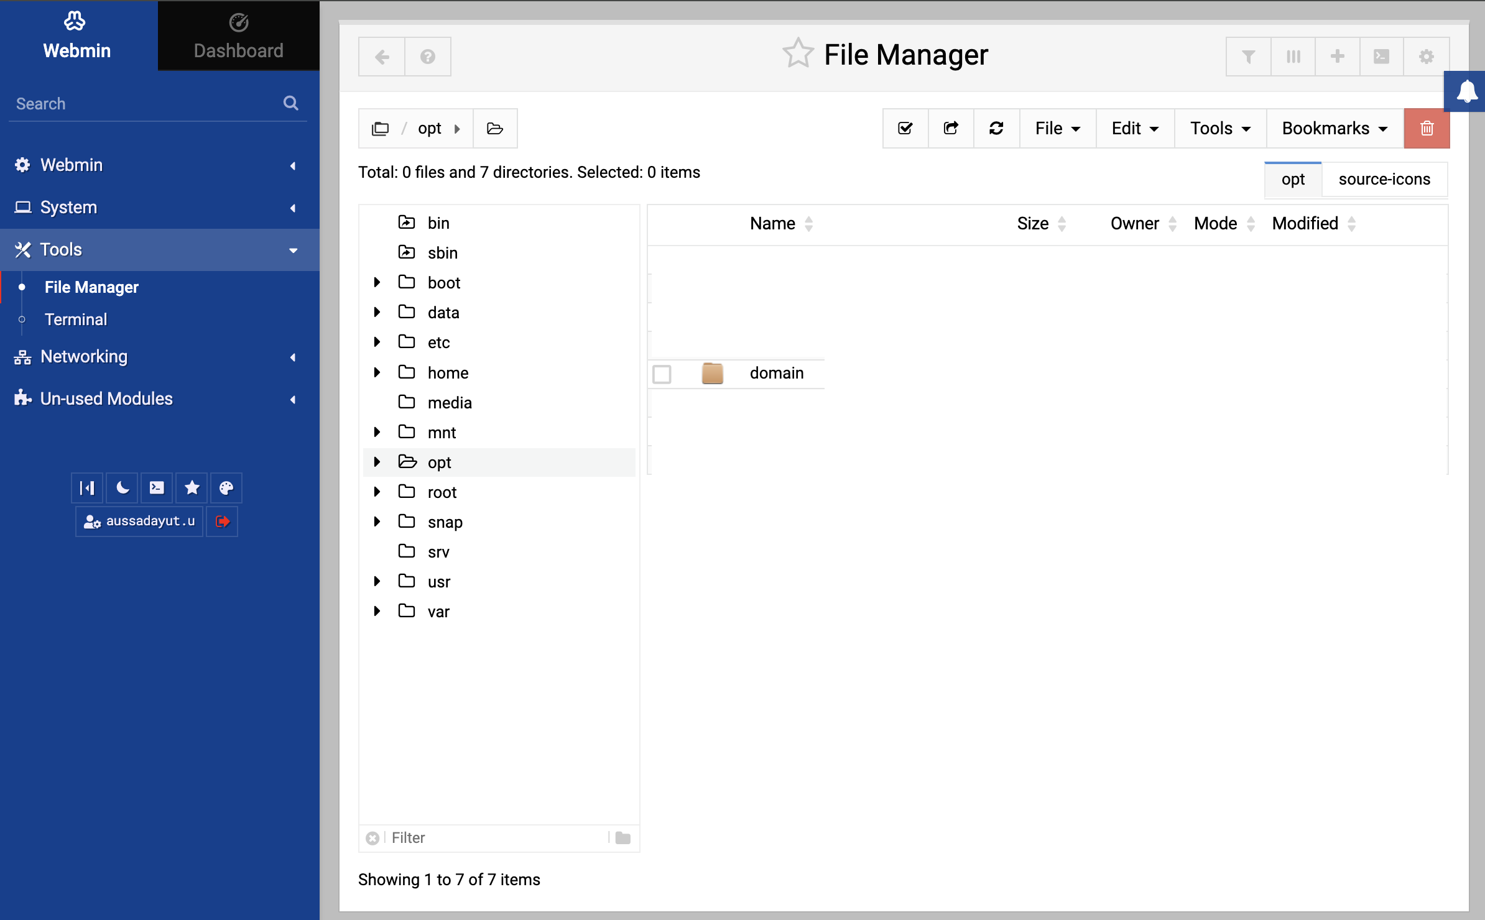Image resolution: width=1485 pixels, height=920 pixels.
Task: Check the domain folder checkbox
Action: [x=662, y=374]
